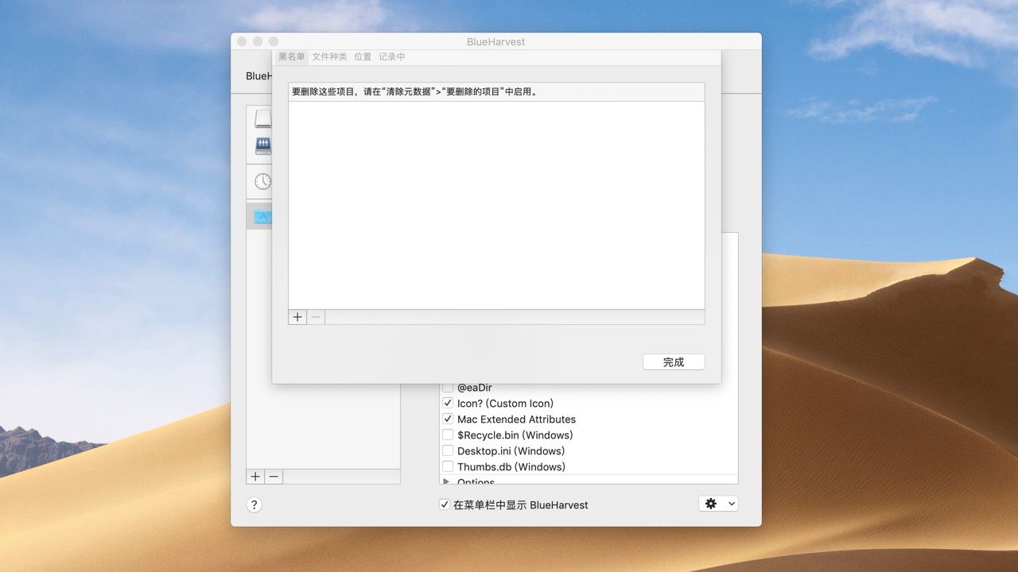Click the BlueHarvest window title
This screenshot has height=572, width=1018.
tap(496, 41)
